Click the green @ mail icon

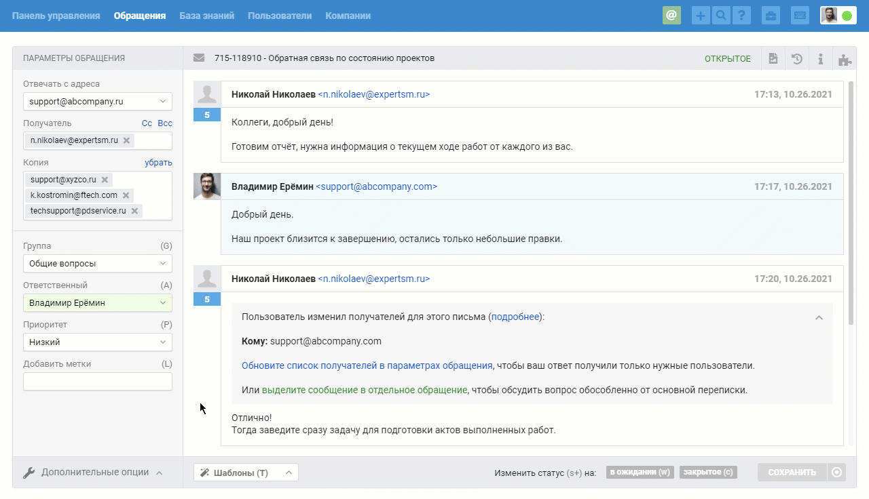tap(671, 16)
